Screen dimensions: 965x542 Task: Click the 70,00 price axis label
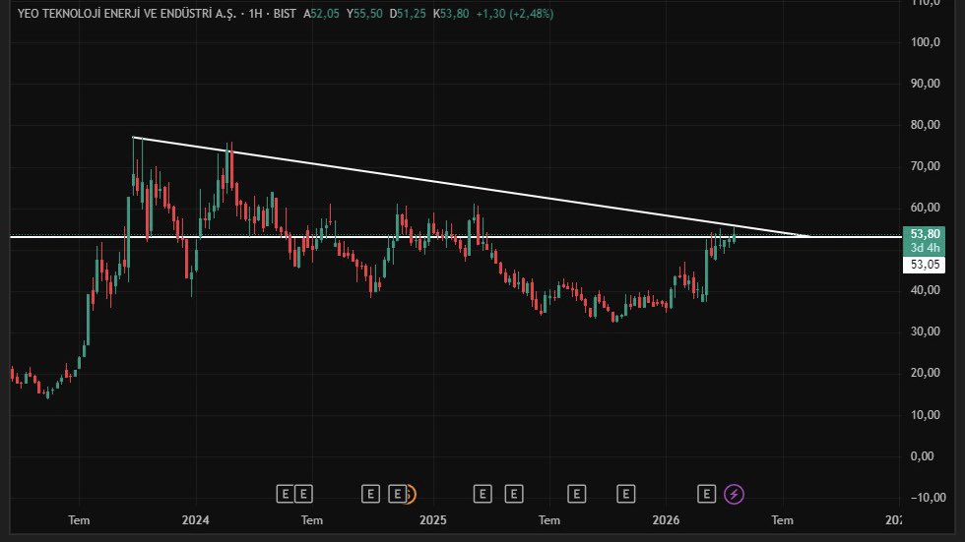click(925, 166)
